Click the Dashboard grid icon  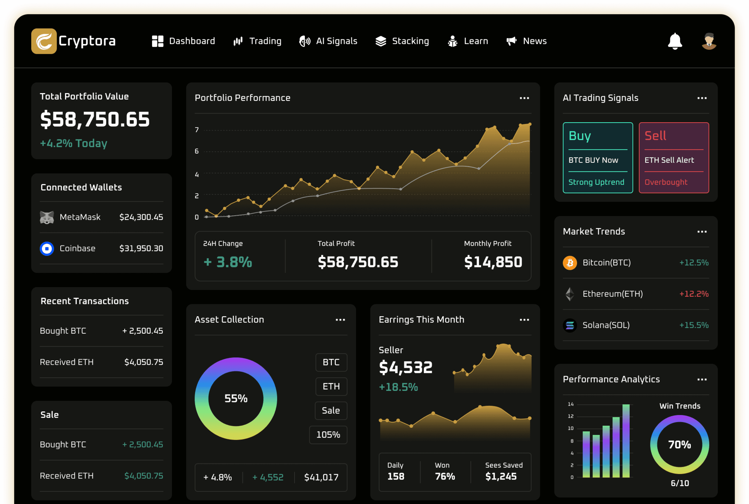pos(158,41)
